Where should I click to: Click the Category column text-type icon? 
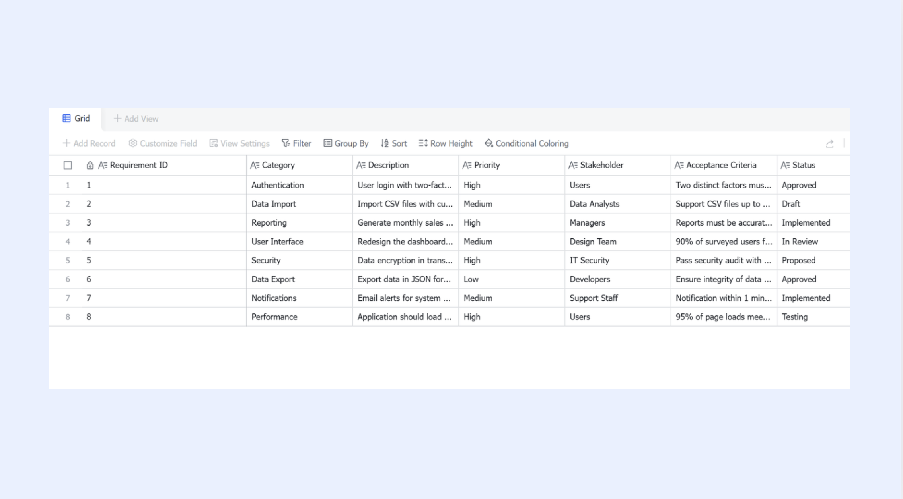[255, 165]
